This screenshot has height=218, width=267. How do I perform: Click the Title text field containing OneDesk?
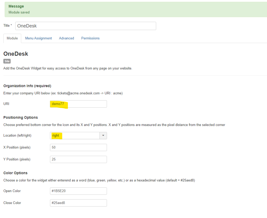tap(86, 26)
